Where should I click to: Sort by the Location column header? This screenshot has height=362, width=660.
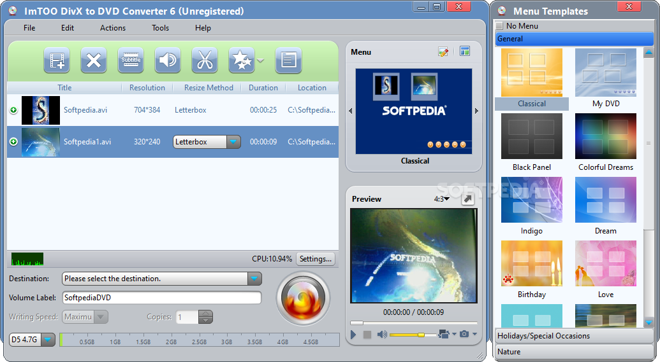point(312,88)
